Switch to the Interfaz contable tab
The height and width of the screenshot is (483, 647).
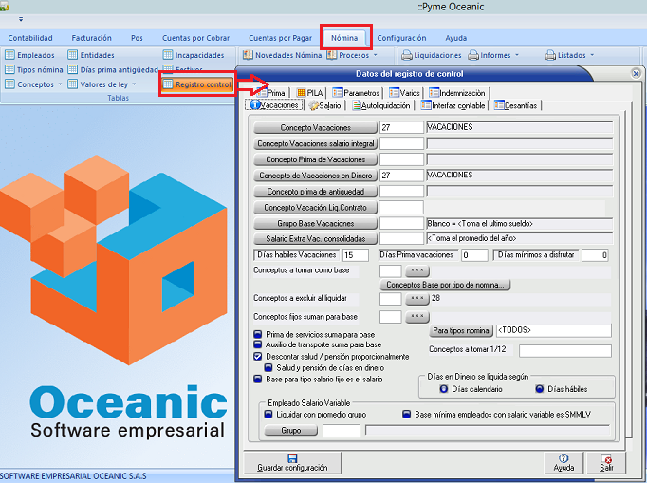pyautogui.click(x=453, y=105)
